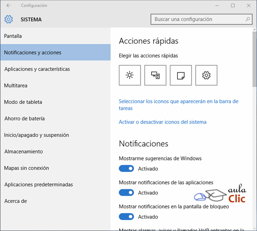Open the Pantalla settings section

pos(13,36)
